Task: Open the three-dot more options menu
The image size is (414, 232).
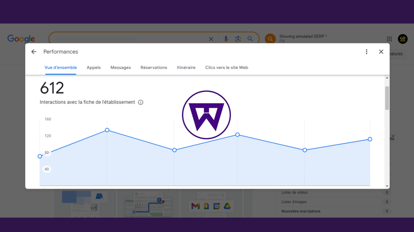Action: [367, 52]
